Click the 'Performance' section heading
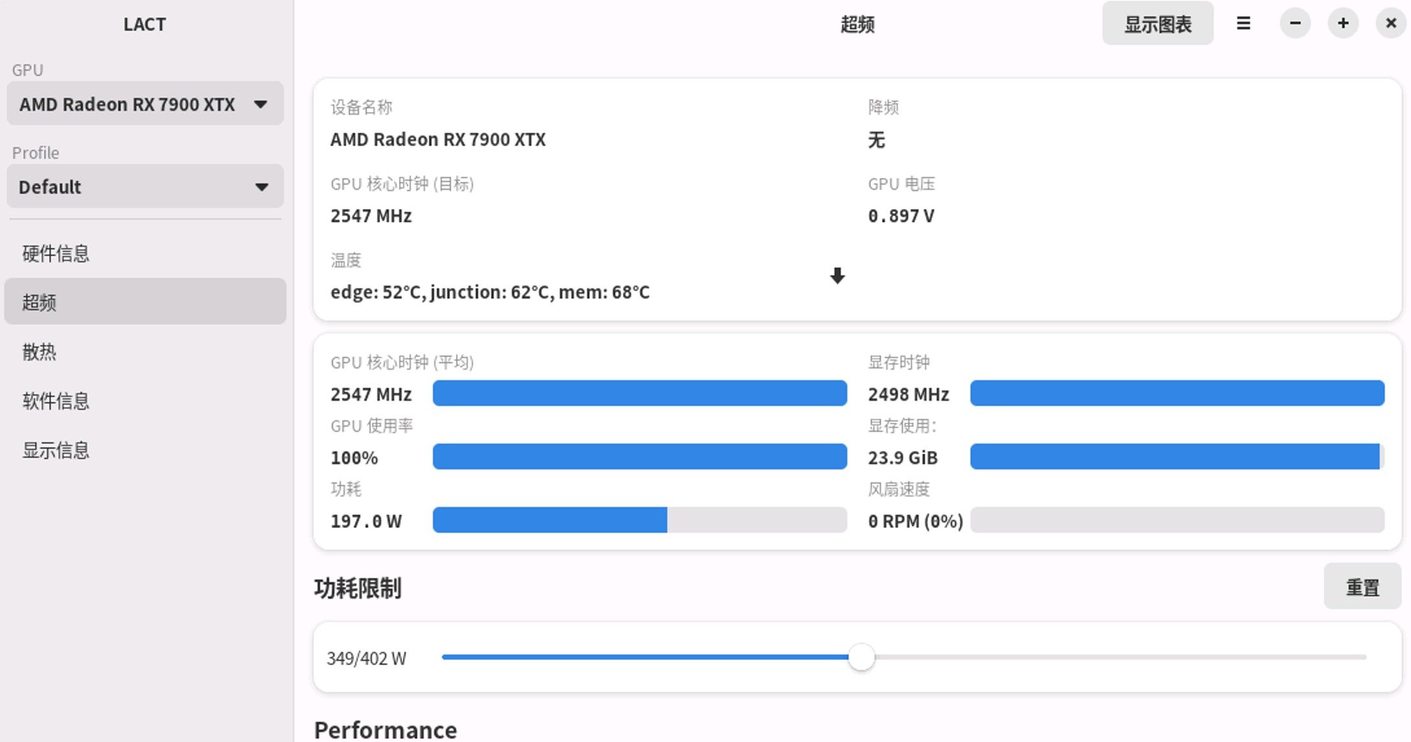Viewport: 1411px width, 742px height. point(385,730)
